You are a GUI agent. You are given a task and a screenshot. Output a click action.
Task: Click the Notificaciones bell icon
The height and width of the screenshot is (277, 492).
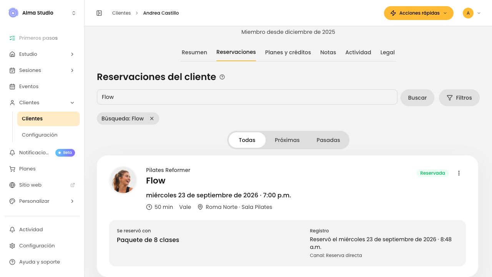pos(12,153)
